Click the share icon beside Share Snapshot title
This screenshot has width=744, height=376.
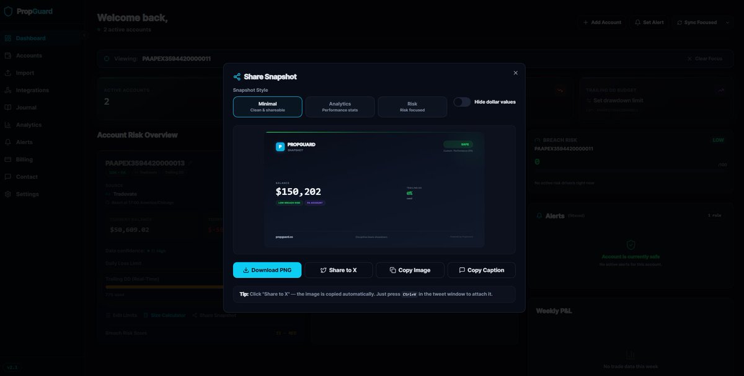coord(237,77)
